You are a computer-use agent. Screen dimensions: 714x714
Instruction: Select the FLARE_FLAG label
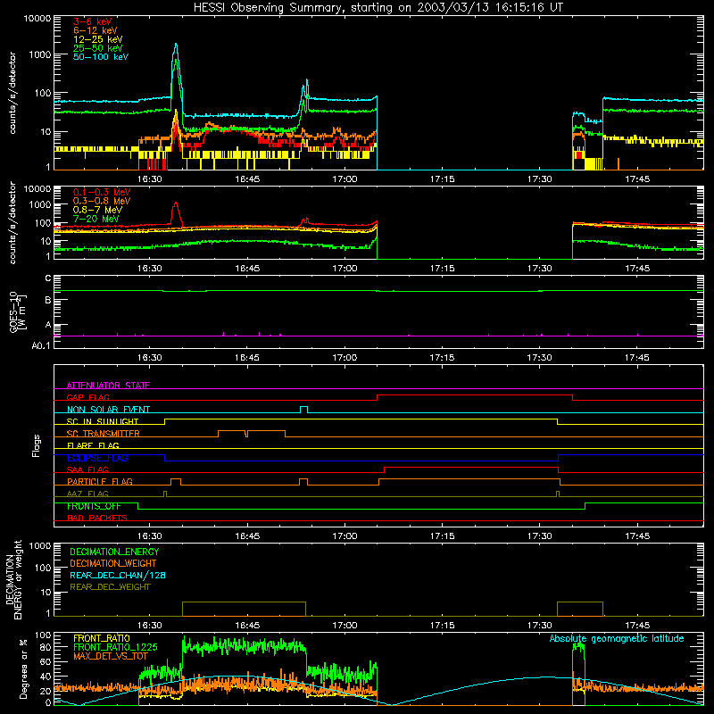93,445
